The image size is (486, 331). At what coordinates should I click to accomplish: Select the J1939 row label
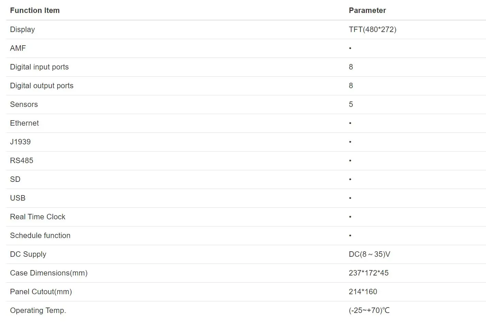click(20, 142)
